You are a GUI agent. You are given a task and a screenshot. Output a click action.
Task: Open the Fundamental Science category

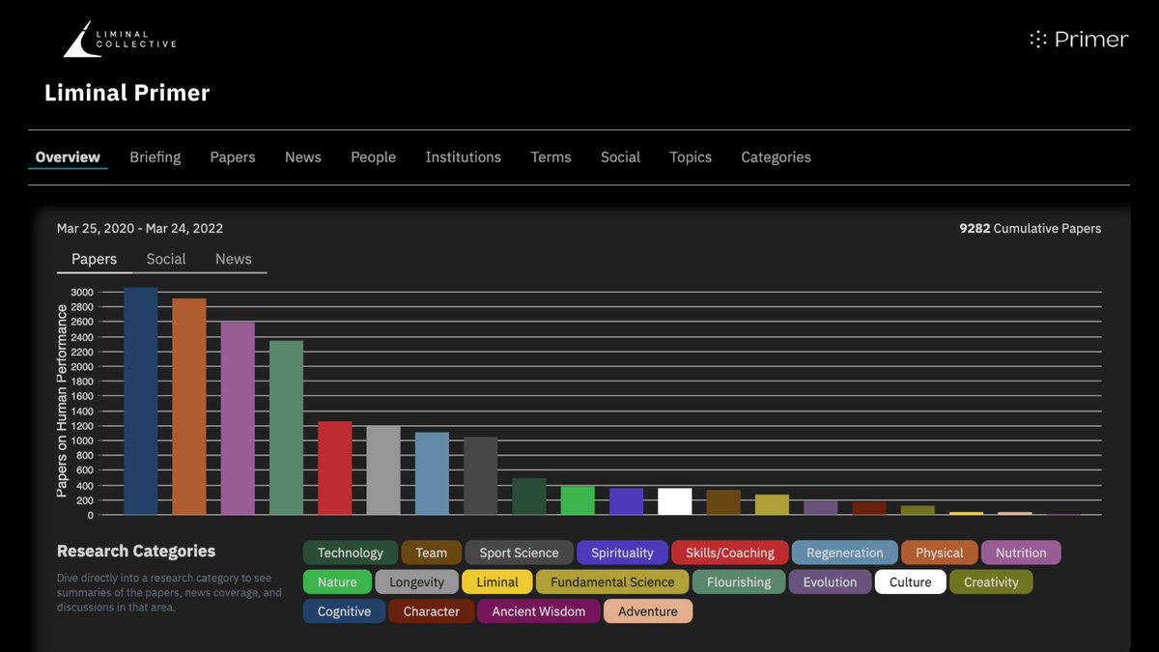612,581
